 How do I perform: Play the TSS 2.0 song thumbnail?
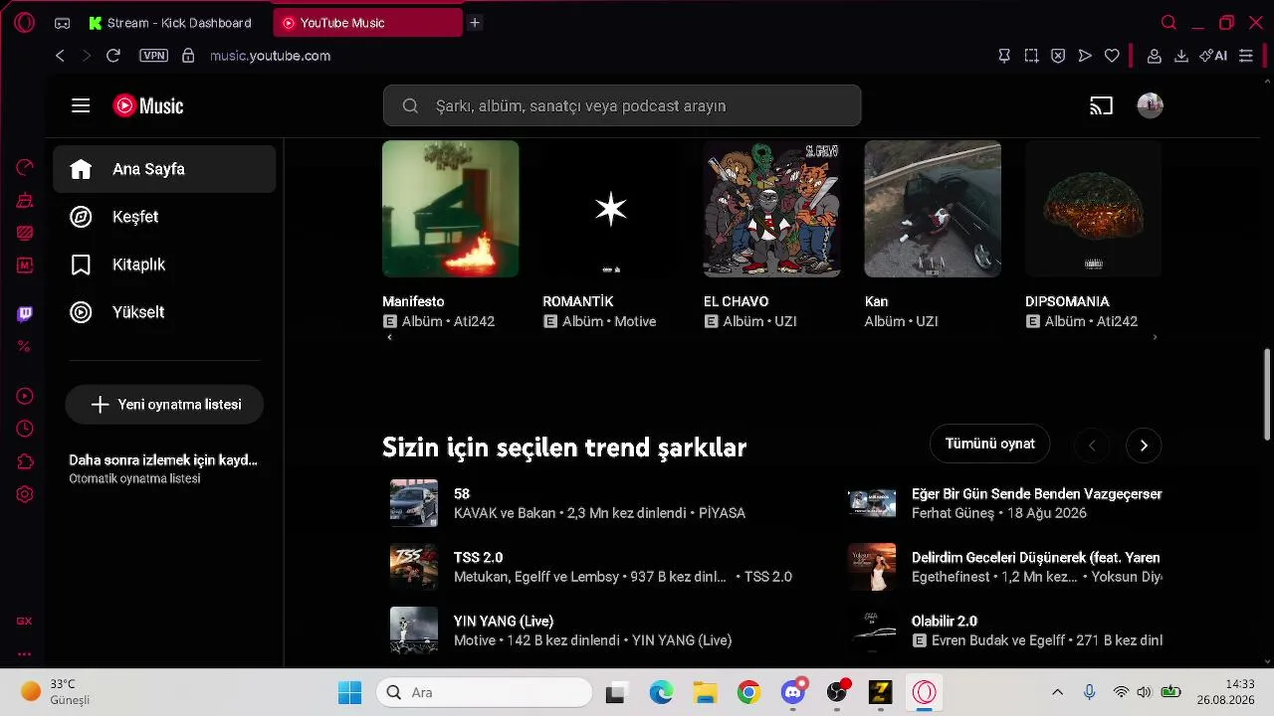[414, 567]
